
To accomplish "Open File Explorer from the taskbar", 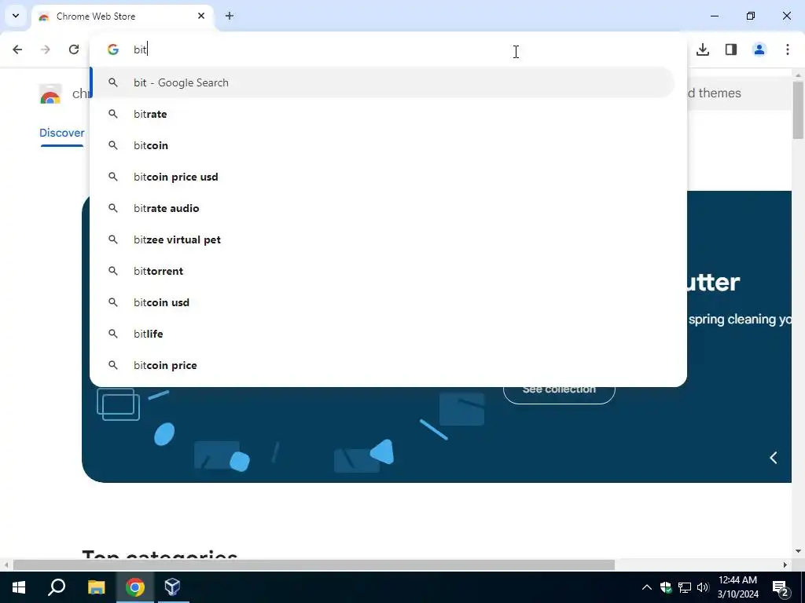I will [x=96, y=587].
